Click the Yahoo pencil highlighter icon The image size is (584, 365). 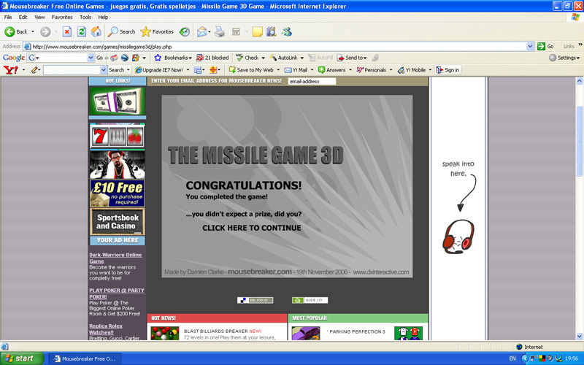pos(34,69)
